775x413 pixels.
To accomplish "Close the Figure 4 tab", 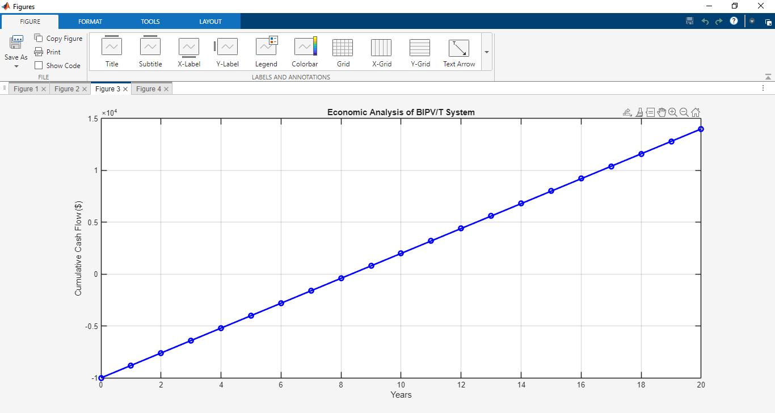I will [166, 89].
